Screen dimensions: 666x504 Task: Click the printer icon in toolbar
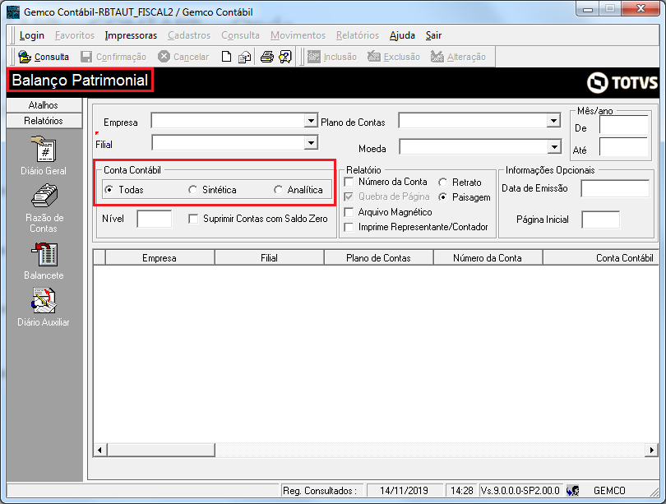click(266, 57)
